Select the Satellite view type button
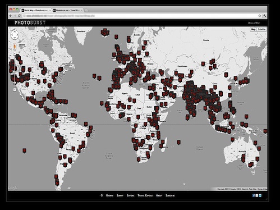This screenshot has width=280, height=210. (261, 29)
